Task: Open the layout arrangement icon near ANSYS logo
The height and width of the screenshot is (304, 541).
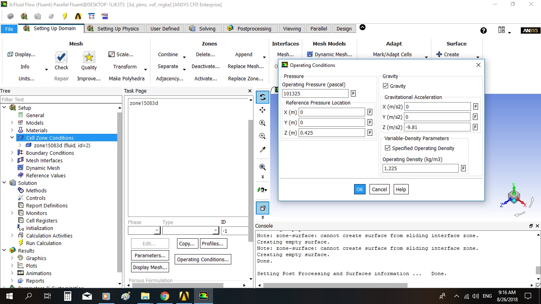Action: coord(502,30)
